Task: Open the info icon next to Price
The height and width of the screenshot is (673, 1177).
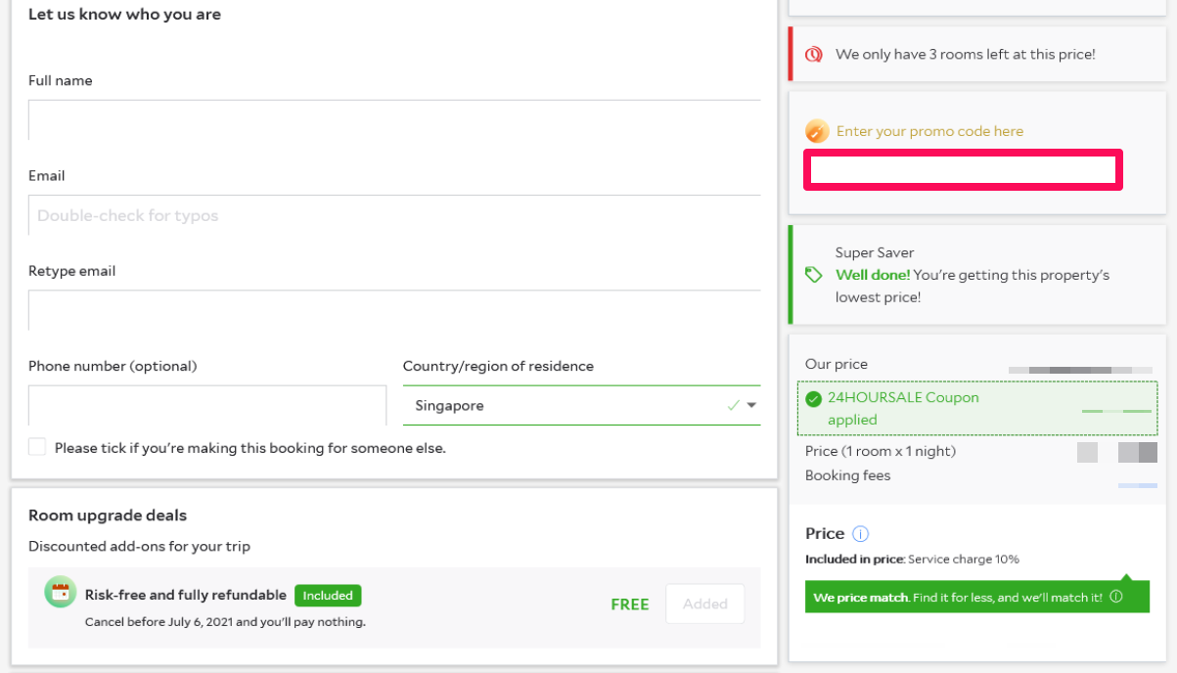Action: pyautogui.click(x=860, y=534)
